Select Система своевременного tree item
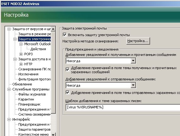The image size is (180, 136). tap(34, 115)
